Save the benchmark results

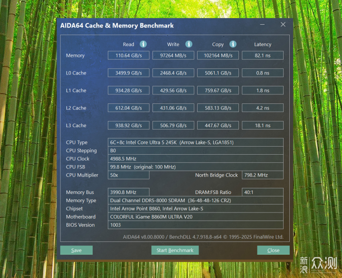[76, 250]
